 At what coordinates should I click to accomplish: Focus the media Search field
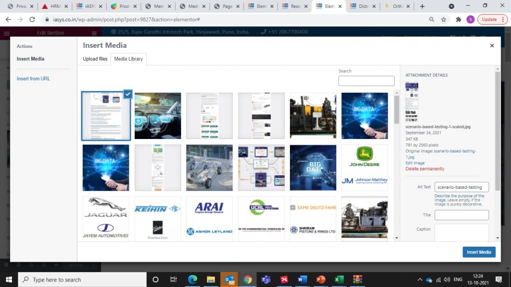click(366, 81)
